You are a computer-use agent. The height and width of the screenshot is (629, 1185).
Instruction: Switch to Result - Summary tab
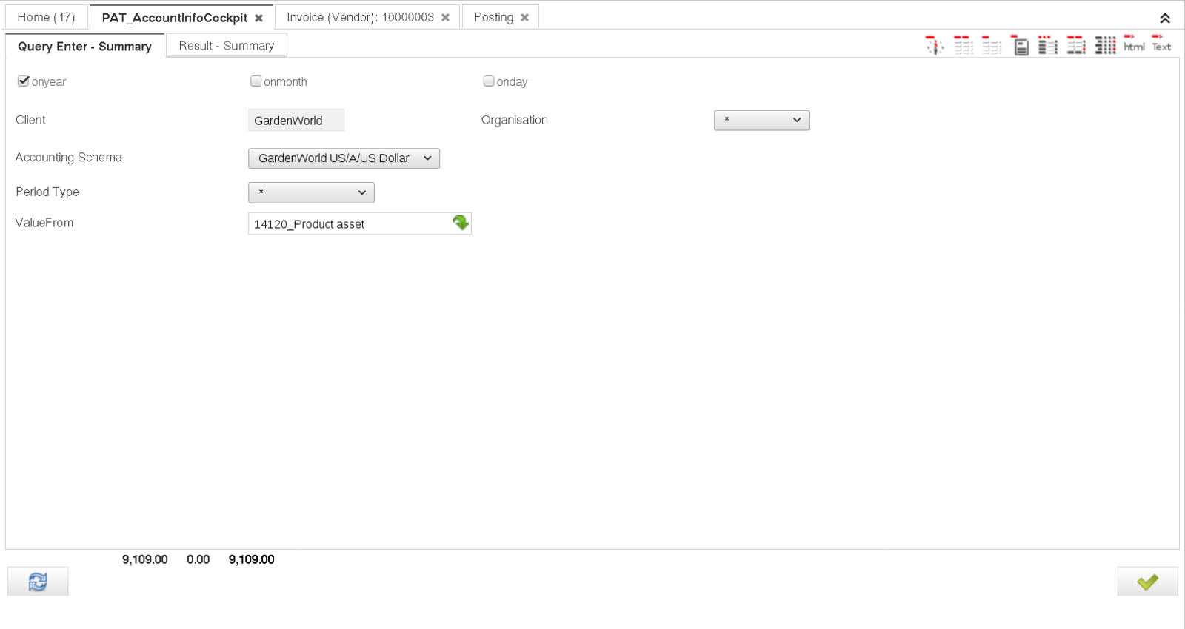[226, 46]
